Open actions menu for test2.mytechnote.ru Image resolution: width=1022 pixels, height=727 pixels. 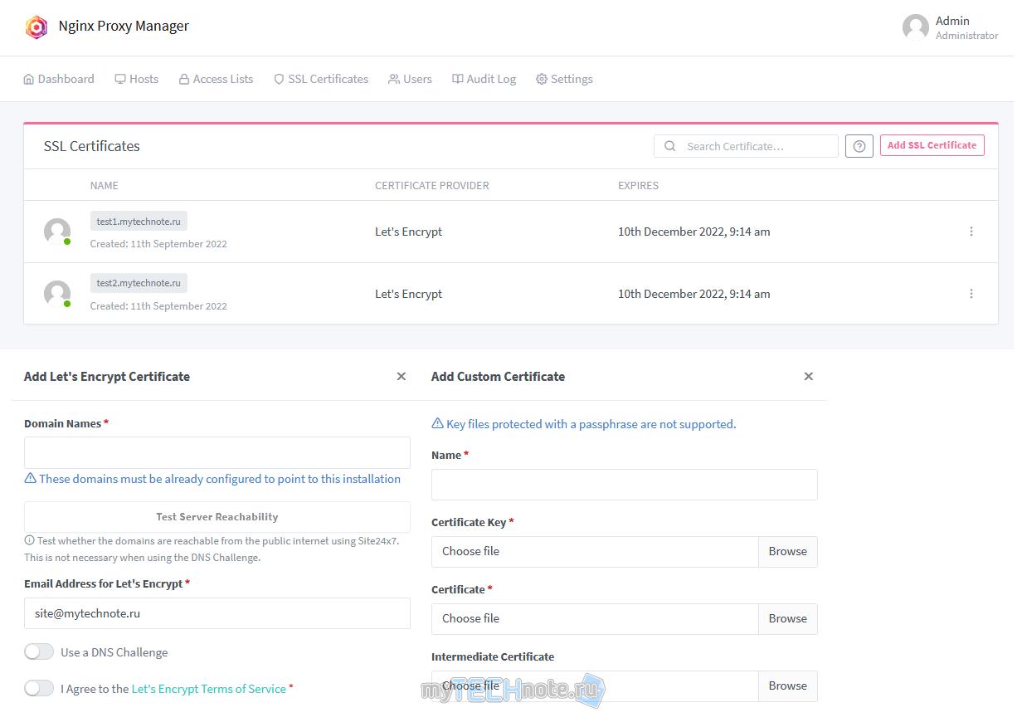(x=971, y=294)
